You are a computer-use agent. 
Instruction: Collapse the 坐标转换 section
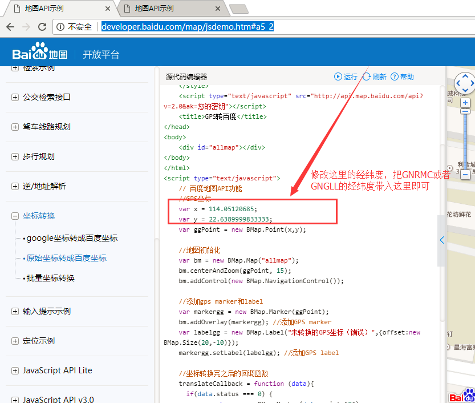(15, 216)
